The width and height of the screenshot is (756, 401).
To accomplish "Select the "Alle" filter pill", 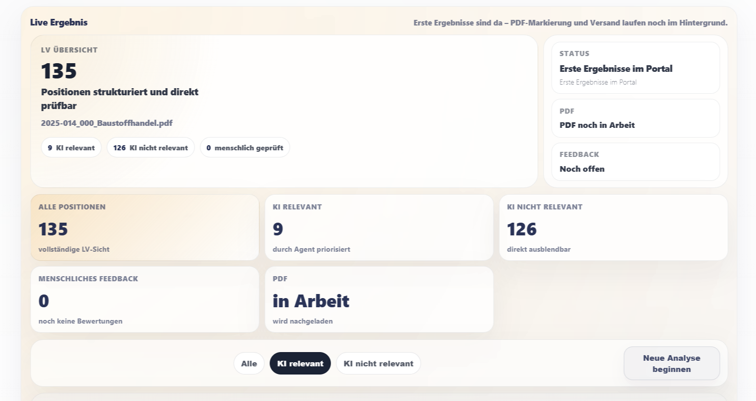I will coord(249,363).
